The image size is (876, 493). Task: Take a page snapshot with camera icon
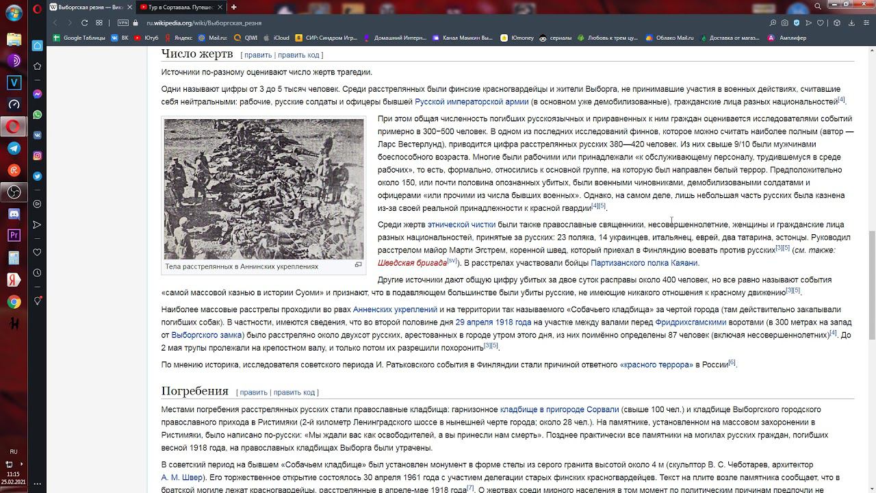coord(785,23)
